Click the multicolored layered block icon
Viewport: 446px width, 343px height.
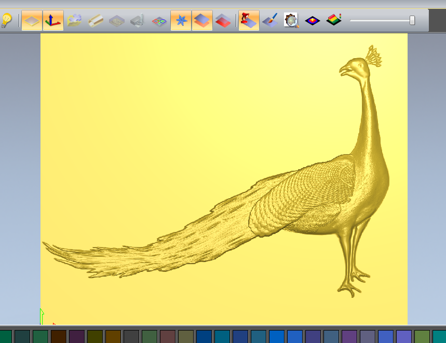[334, 21]
